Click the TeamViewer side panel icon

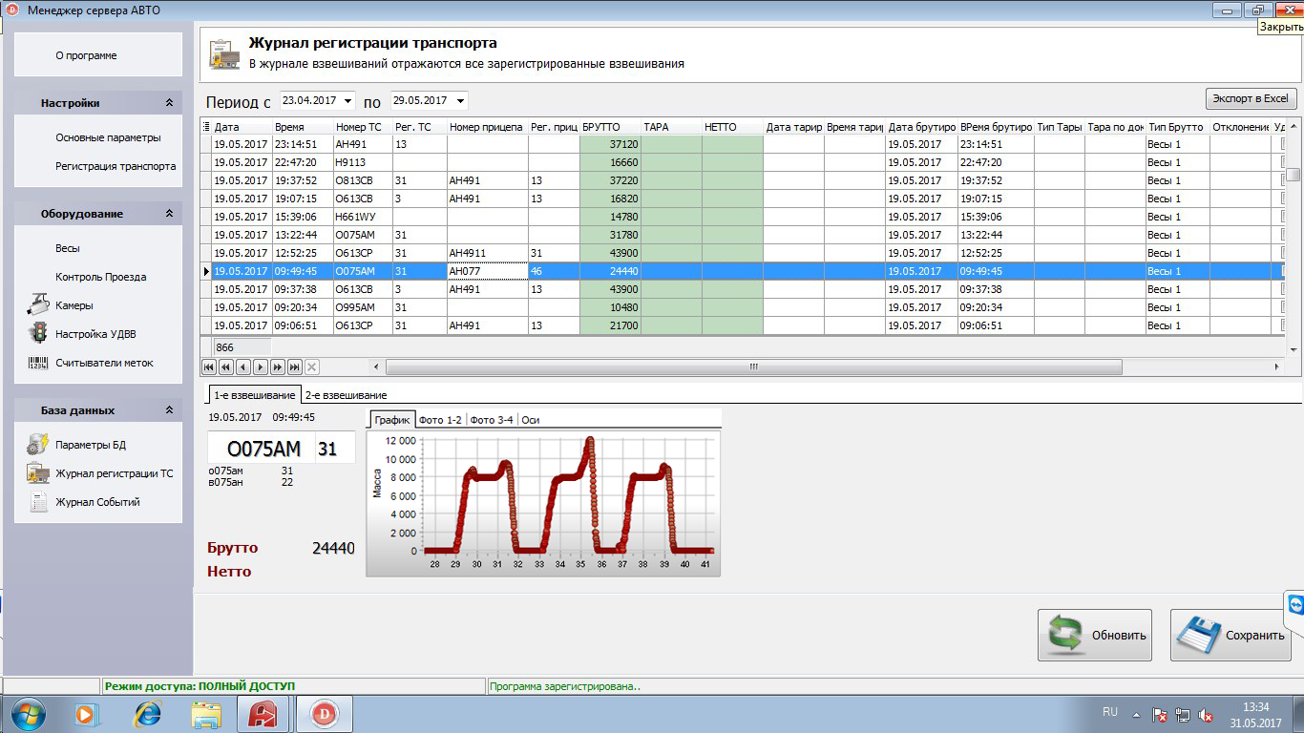pos(1295,605)
